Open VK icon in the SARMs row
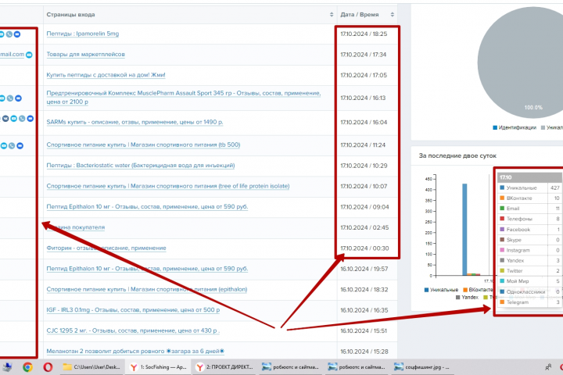This screenshot has height=375, width=563. click(5, 119)
